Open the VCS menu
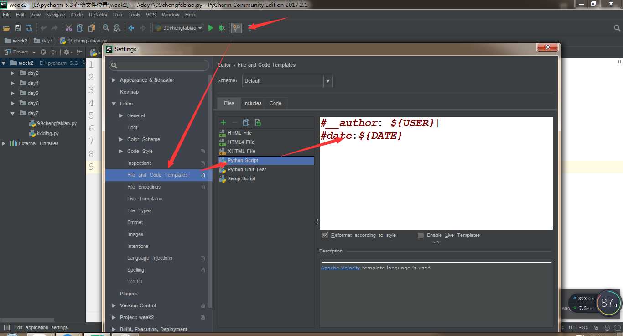The image size is (623, 336). point(151,15)
